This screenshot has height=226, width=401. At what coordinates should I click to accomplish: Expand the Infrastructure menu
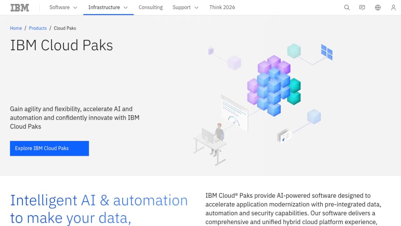tap(108, 7)
